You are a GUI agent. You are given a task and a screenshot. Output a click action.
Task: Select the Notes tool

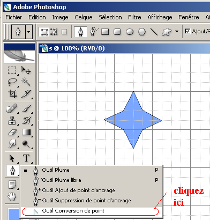tap(12, 185)
